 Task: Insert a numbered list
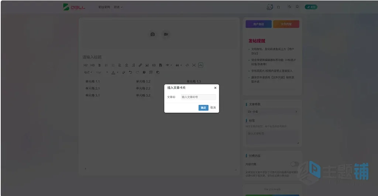[113, 65]
